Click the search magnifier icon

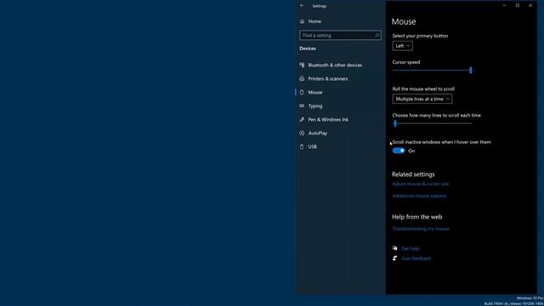pyautogui.click(x=377, y=36)
